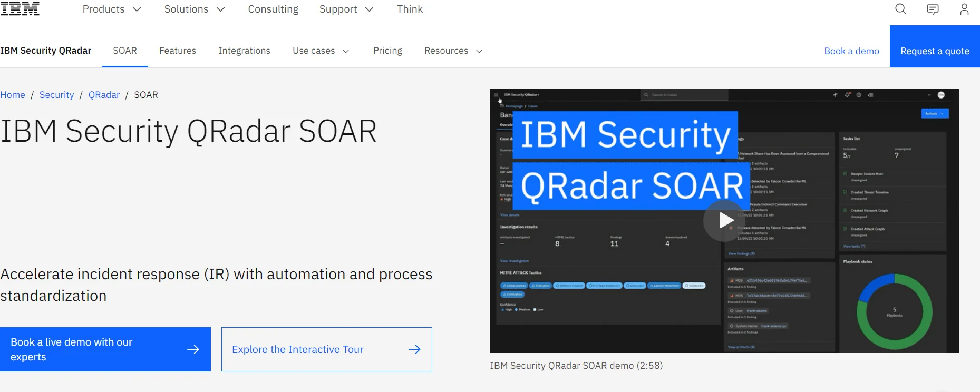
Task: Switch to the Features tab
Action: pos(178,51)
